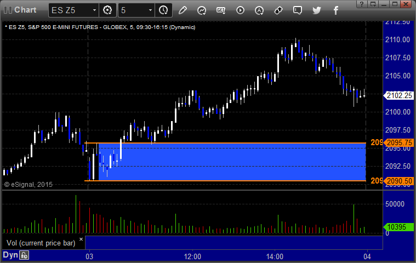Click the chart title text ES Z5, S&P 500 E-MINI FUTURES
This screenshot has width=416, height=263.
tap(54, 27)
